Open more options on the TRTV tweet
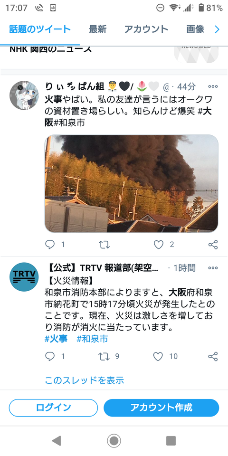Screen dimensions: 228x456 click(x=213, y=268)
